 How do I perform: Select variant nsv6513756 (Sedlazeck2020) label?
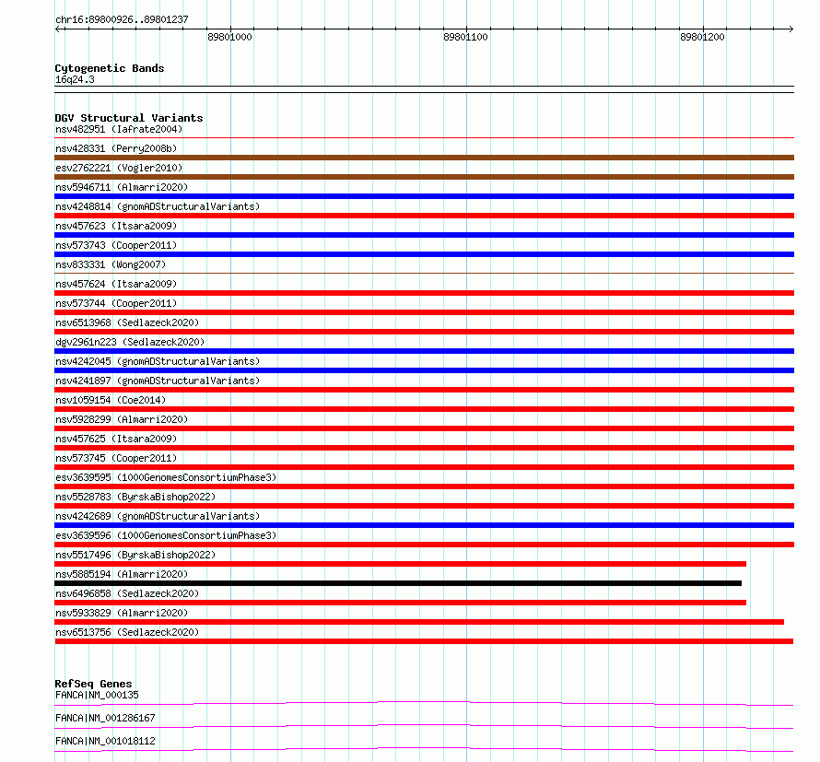(x=127, y=632)
